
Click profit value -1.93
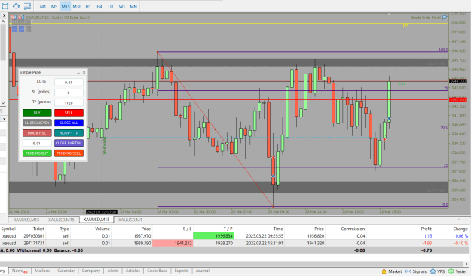(427, 243)
